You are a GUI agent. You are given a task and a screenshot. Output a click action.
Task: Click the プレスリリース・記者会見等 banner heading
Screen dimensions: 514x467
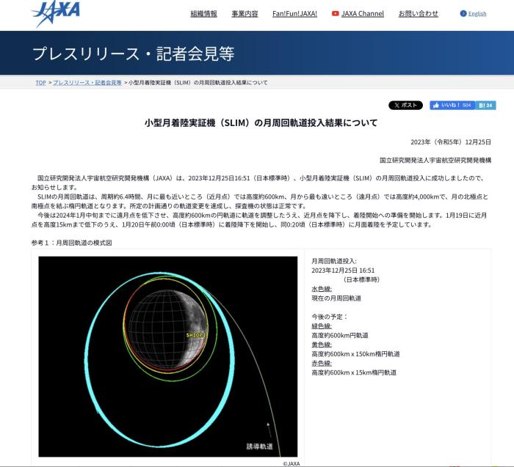coord(133,54)
